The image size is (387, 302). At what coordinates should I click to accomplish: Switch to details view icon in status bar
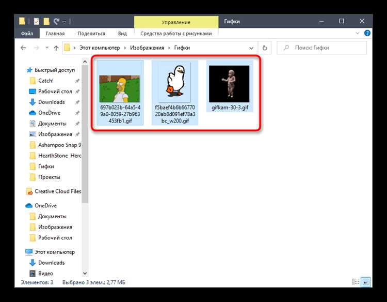pos(356,282)
